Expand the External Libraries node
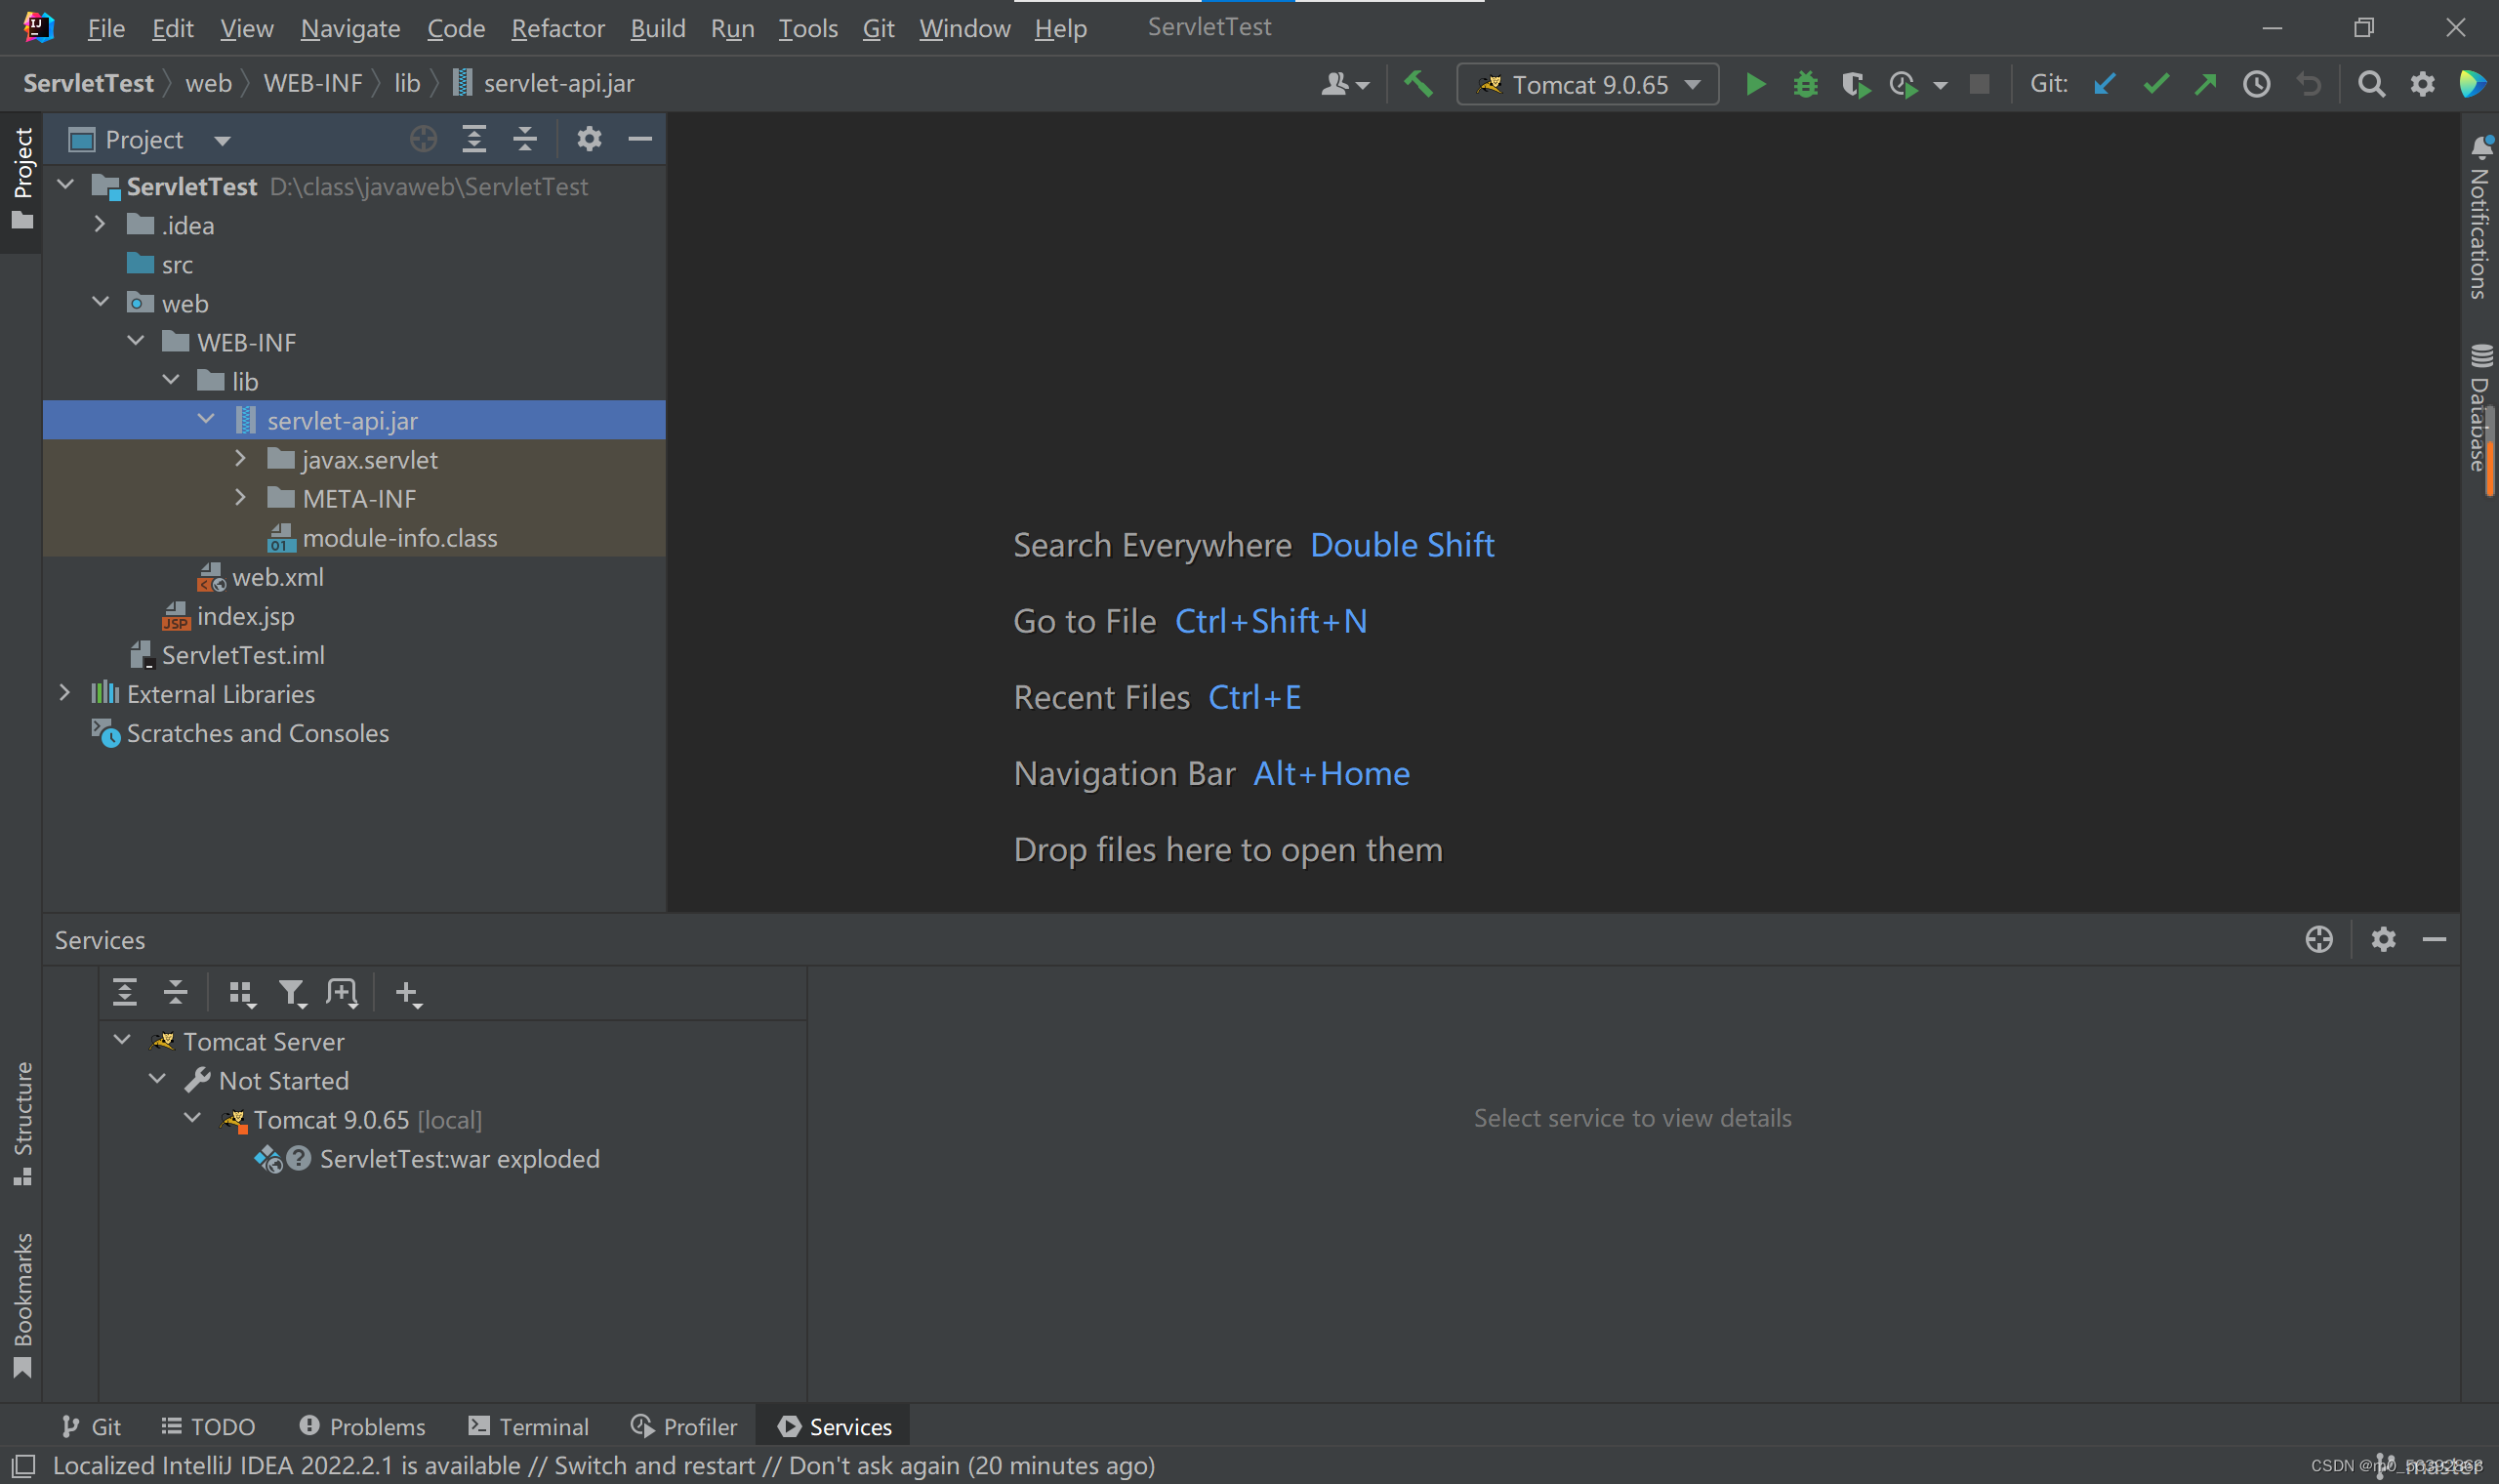2499x1484 pixels. [65, 693]
